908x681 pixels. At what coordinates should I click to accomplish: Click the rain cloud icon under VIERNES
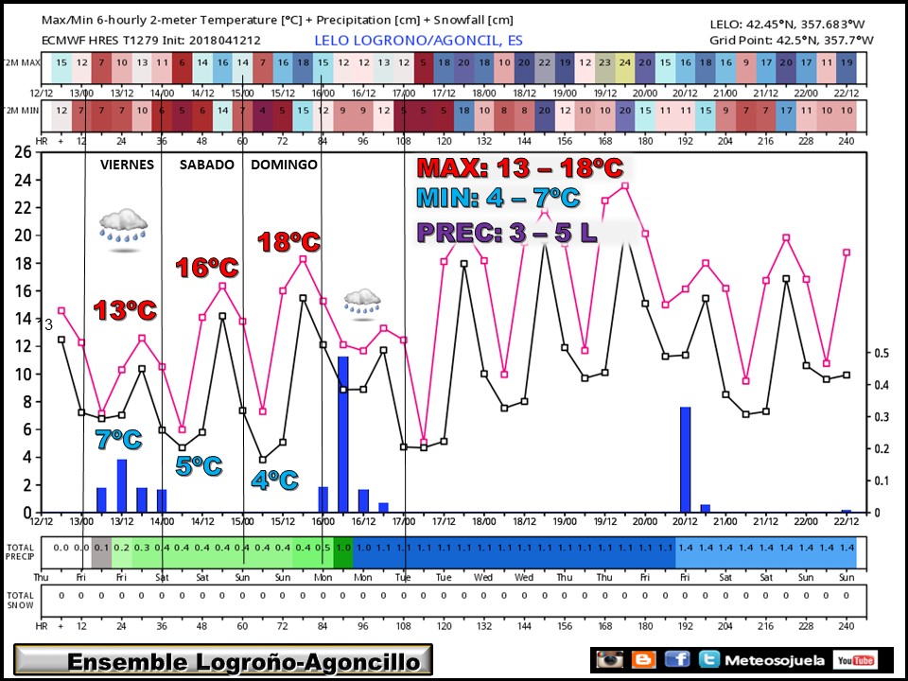(123, 230)
